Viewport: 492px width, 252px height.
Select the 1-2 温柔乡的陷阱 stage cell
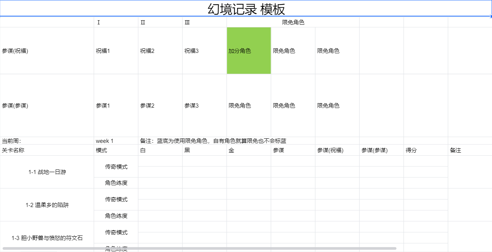pos(47,205)
